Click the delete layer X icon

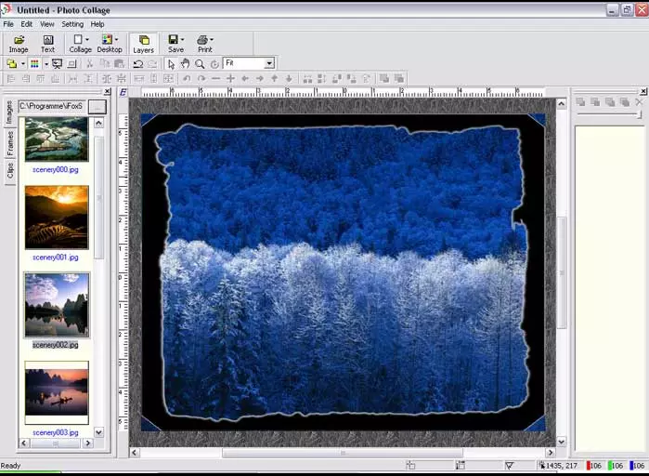[639, 102]
